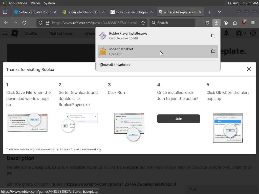Close the Sober - x86-64 Roblox tab

click(55, 12)
